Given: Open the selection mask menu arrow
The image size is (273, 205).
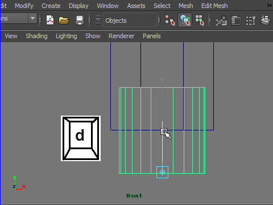Looking at the screenshot, I should tap(98, 20).
